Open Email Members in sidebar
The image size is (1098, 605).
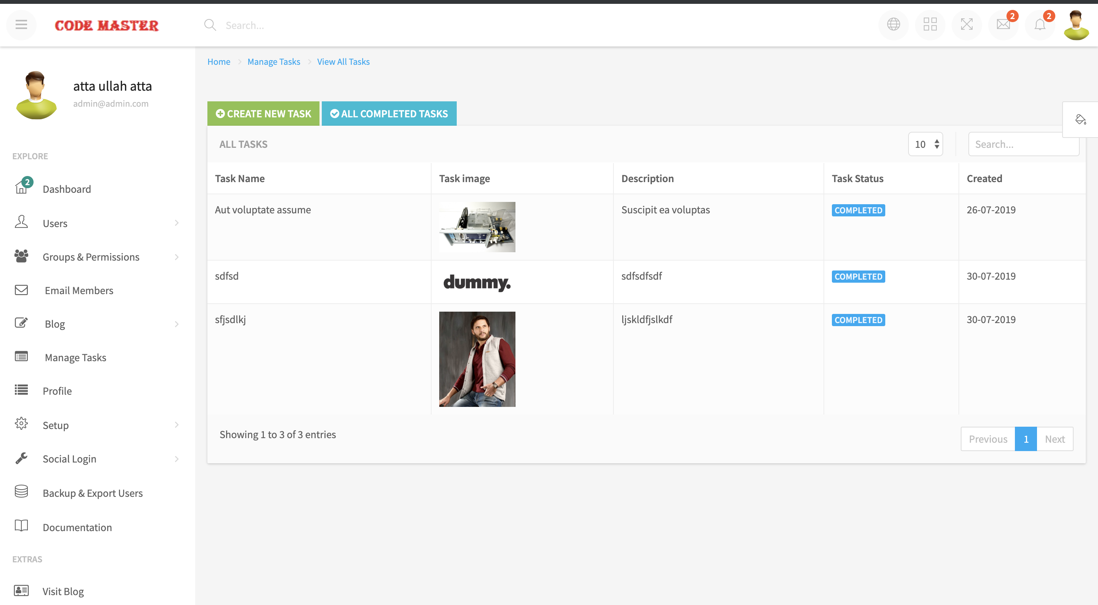tap(79, 291)
